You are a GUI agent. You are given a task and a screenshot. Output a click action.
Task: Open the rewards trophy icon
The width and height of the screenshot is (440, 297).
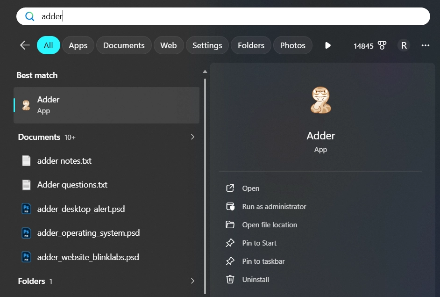click(382, 45)
